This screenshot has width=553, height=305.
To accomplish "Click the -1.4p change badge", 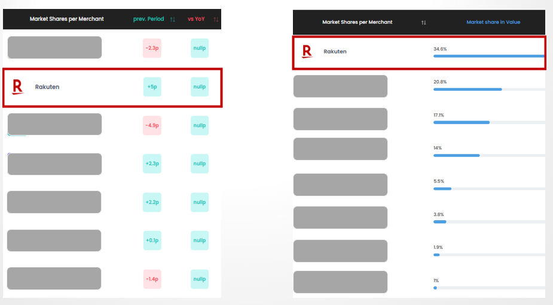I will coord(152,279).
